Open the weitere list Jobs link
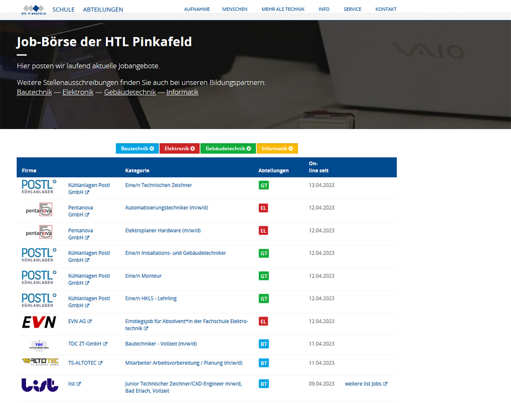This screenshot has height=403, width=511. [366, 384]
